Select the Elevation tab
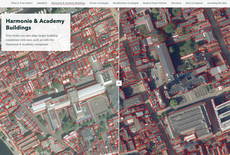The width and height of the screenshot is (230, 155). tap(176, 3)
